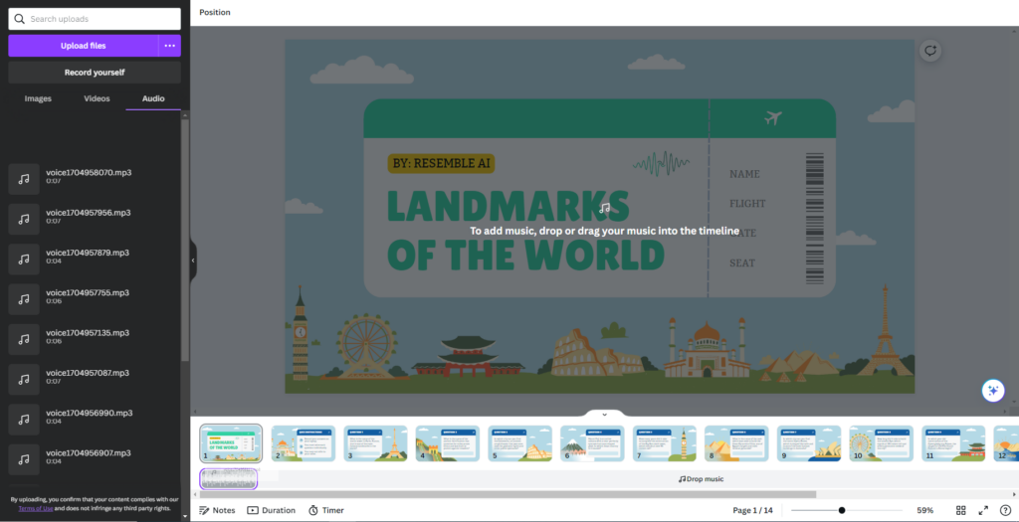This screenshot has height=522, width=1019.
Task: Select page 2 thumbnail in timeline
Action: (x=304, y=443)
